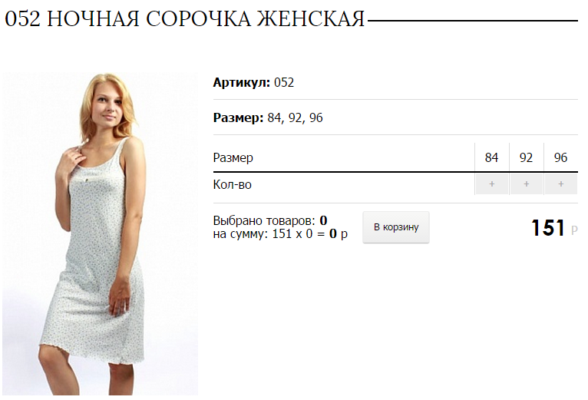Click the bold Артикул label

(242, 82)
